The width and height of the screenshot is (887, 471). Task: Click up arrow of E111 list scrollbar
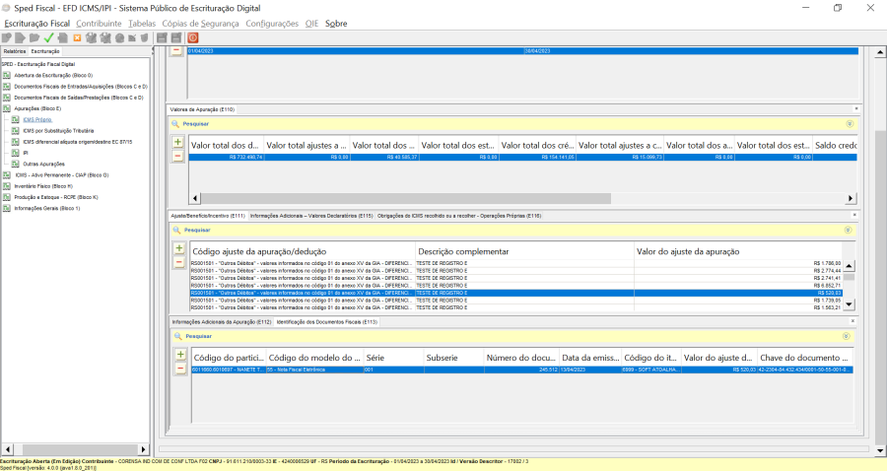click(x=850, y=266)
